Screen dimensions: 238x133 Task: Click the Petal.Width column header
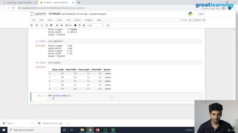point(96,69)
